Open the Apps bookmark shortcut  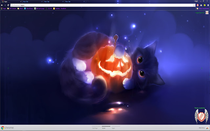[3, 9]
